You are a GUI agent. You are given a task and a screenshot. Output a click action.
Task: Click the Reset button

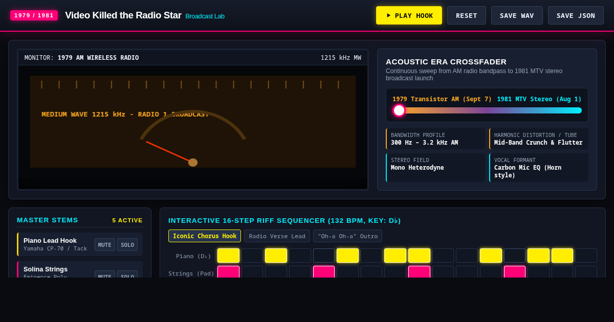click(467, 15)
